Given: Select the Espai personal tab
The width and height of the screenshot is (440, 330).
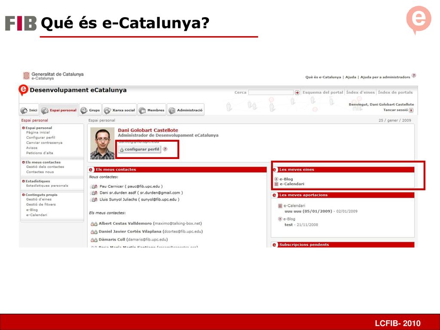Looking at the screenshot, I should [59, 110].
